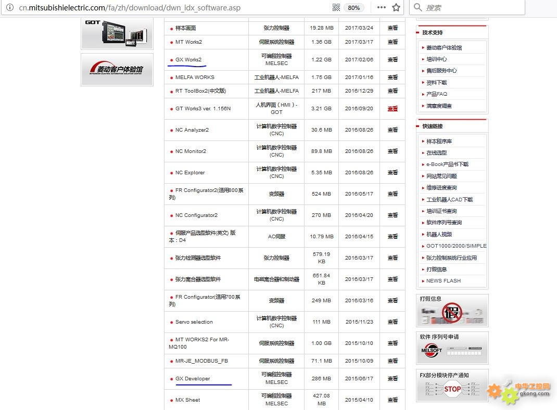This screenshot has height=410, width=557.
Task: Open GOT1000/2000/SIMPLE quick link
Action: pyautogui.click(x=457, y=246)
